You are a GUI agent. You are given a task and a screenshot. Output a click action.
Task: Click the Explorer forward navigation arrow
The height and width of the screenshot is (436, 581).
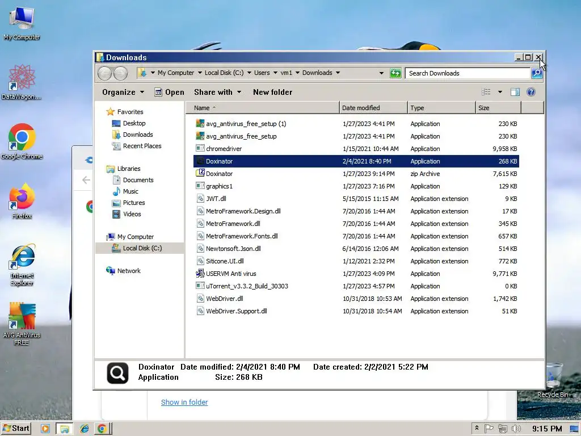120,73
